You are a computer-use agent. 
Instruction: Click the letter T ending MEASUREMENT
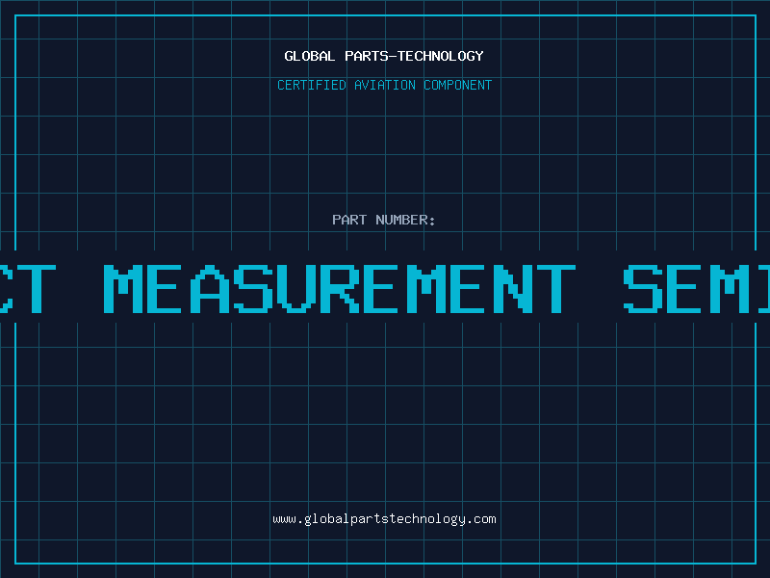pos(556,289)
